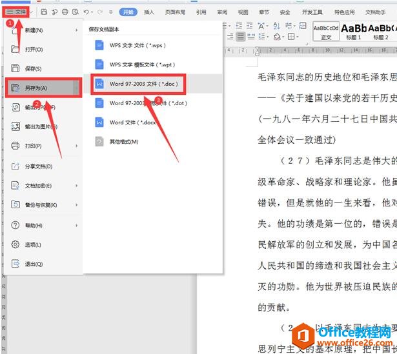Open customize quick access toolbar dropdown
Image resolution: width=397 pixels, height=354 pixels.
coord(110,12)
